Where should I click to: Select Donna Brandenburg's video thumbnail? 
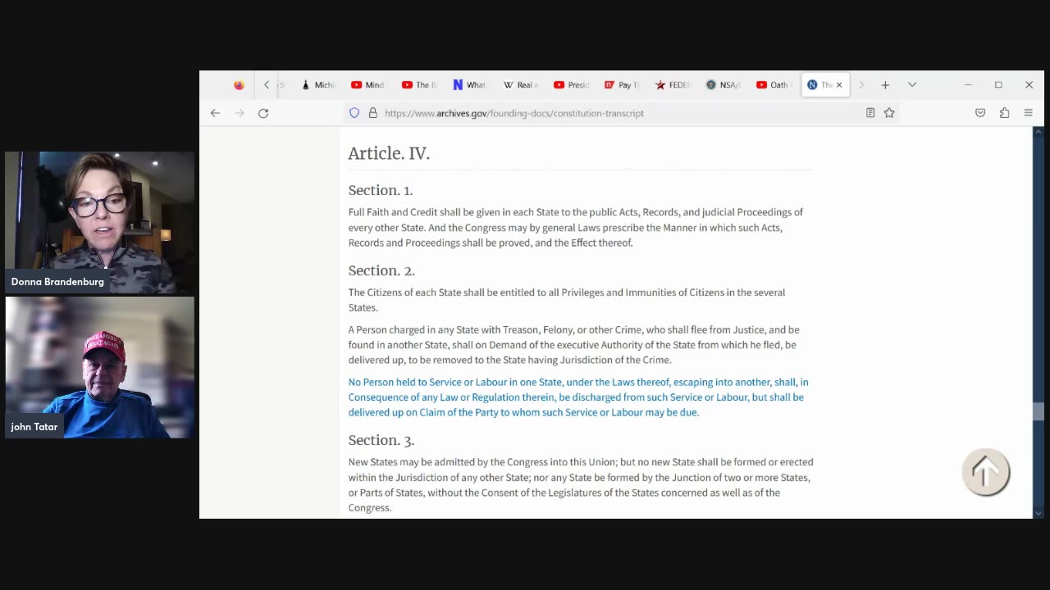click(x=100, y=222)
